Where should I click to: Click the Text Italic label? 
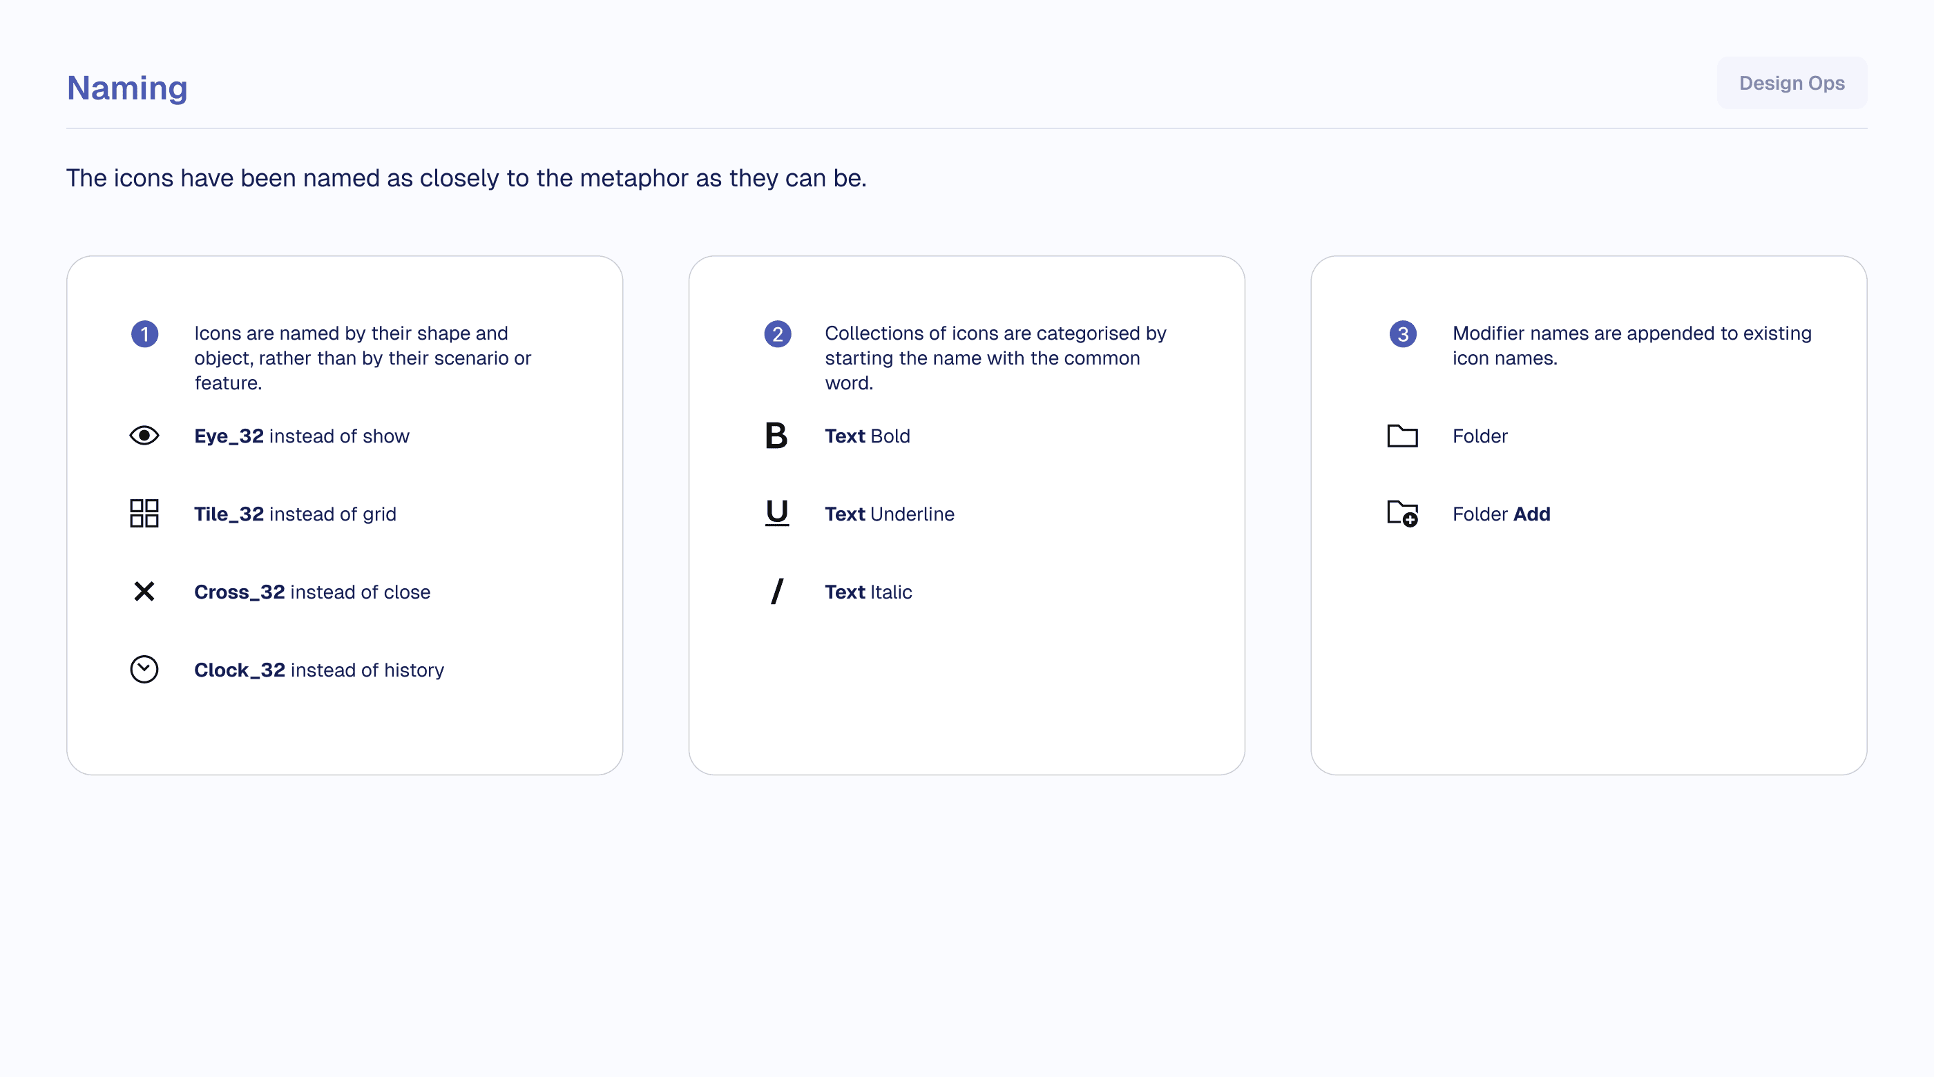coord(868,592)
